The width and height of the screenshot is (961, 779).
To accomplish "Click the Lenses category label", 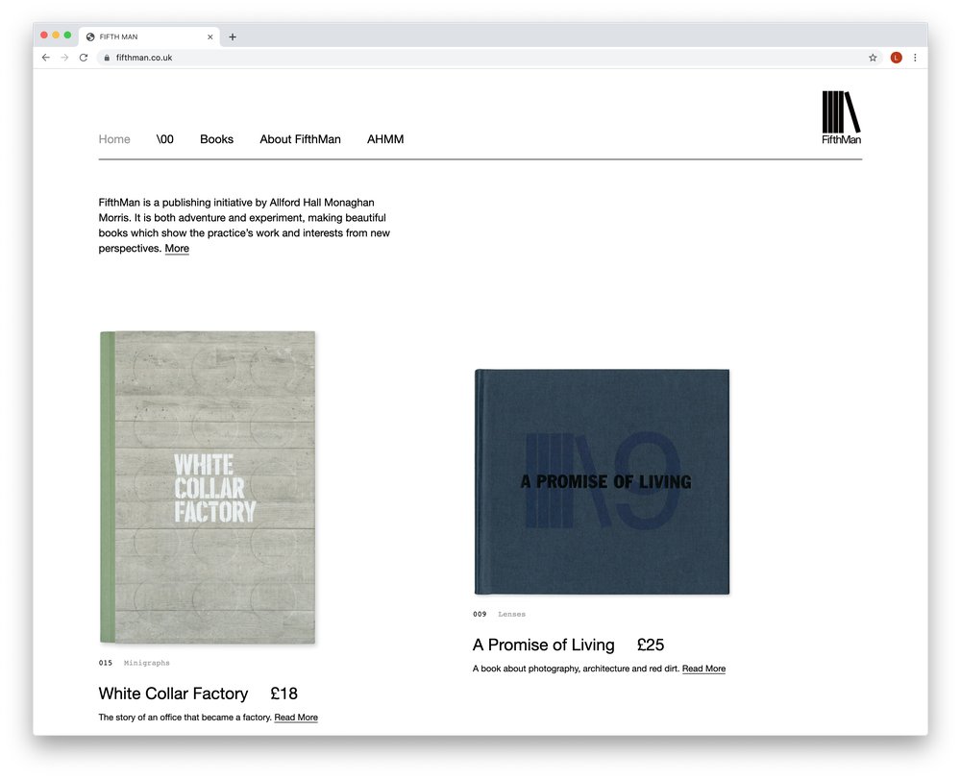I will pyautogui.click(x=512, y=614).
